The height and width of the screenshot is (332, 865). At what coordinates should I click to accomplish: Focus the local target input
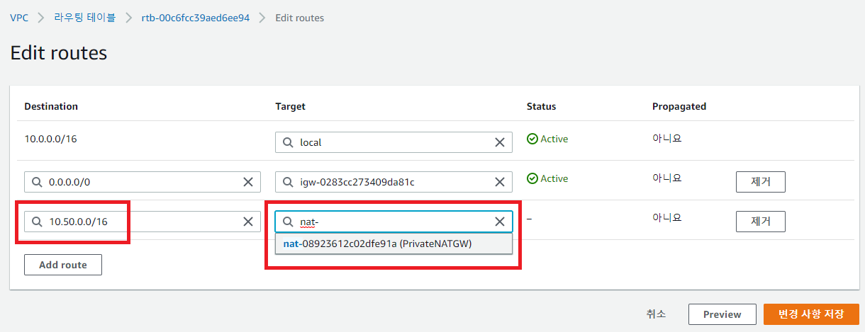pyautogui.click(x=394, y=142)
